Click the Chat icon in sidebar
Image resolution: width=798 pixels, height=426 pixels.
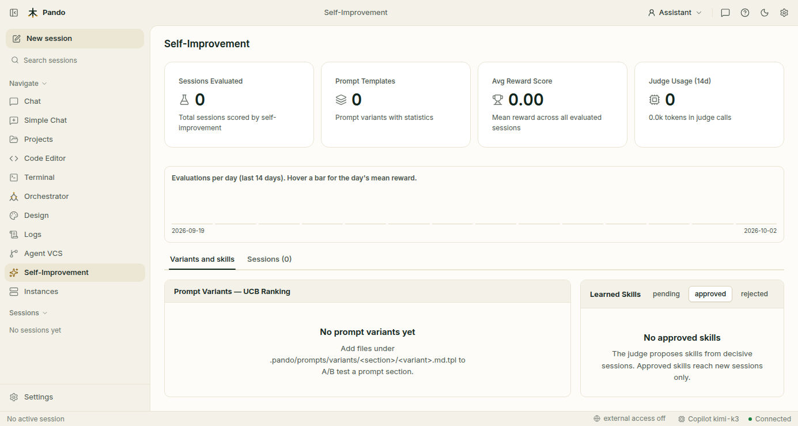(14, 101)
